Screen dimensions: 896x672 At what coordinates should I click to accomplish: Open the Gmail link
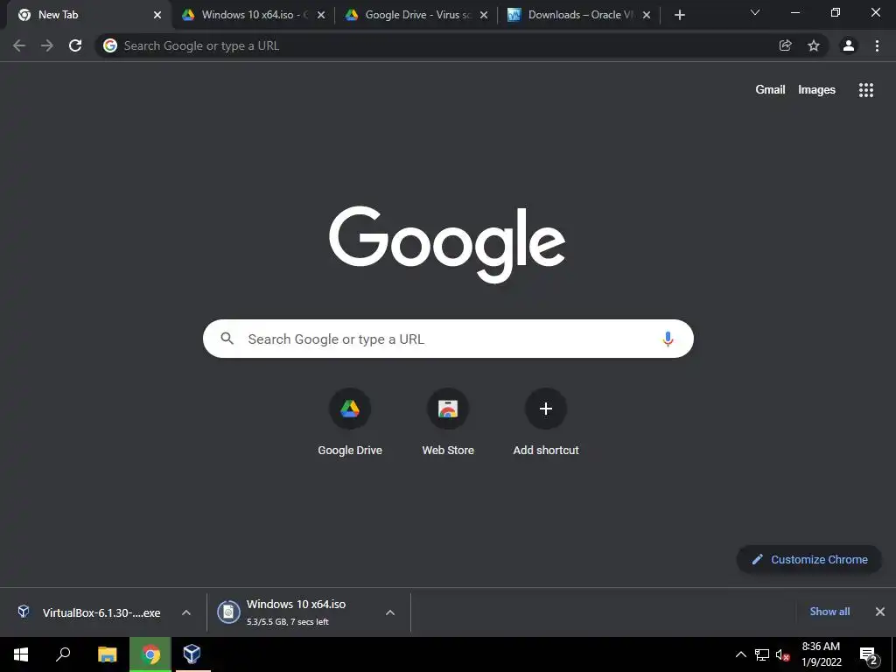(x=770, y=90)
